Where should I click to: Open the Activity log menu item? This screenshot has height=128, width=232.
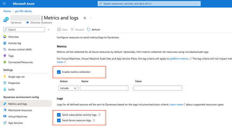pos(14,43)
